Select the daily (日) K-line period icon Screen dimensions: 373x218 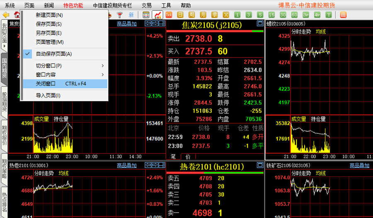pyautogui.click(x=180, y=15)
